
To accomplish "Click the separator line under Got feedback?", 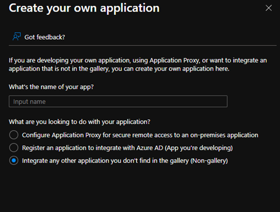I will pos(143,45).
